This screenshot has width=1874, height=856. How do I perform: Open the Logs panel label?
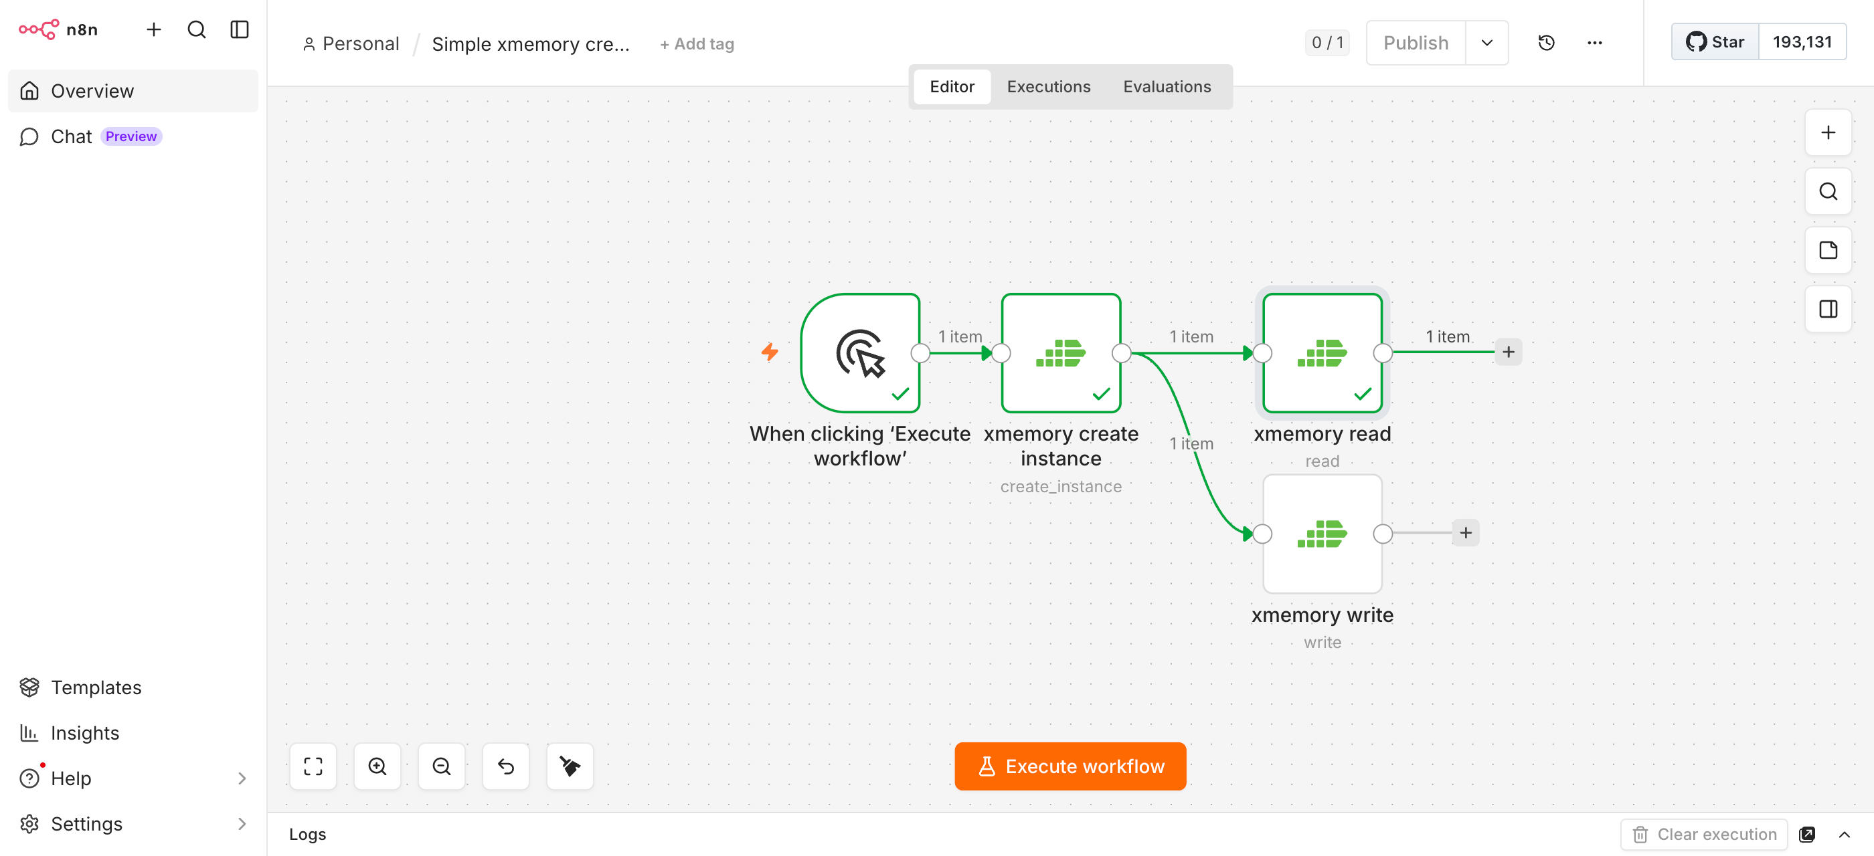click(307, 834)
